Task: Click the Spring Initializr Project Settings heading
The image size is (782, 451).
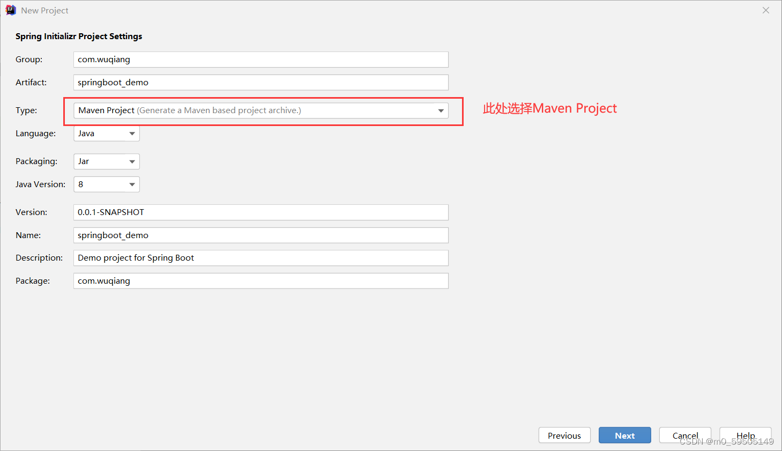Action: coord(79,36)
